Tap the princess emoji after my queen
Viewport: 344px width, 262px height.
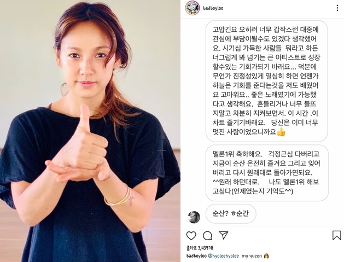266,256
